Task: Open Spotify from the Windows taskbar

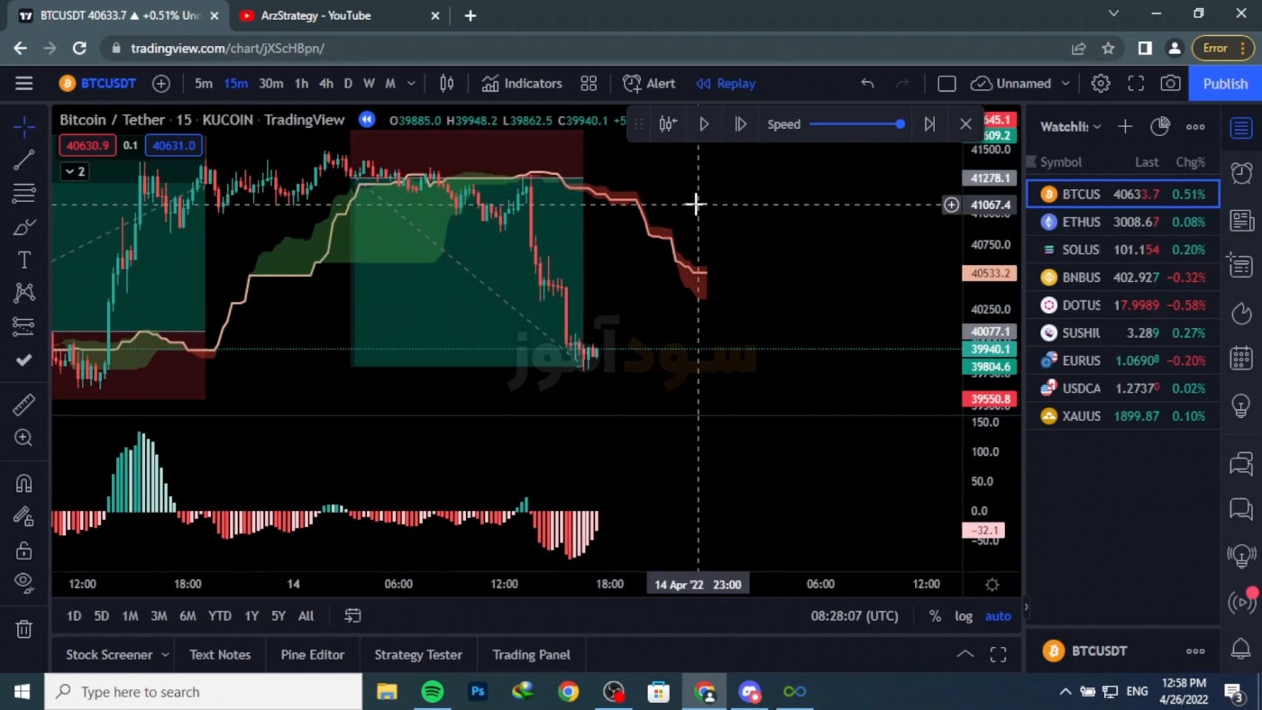Action: [x=433, y=691]
